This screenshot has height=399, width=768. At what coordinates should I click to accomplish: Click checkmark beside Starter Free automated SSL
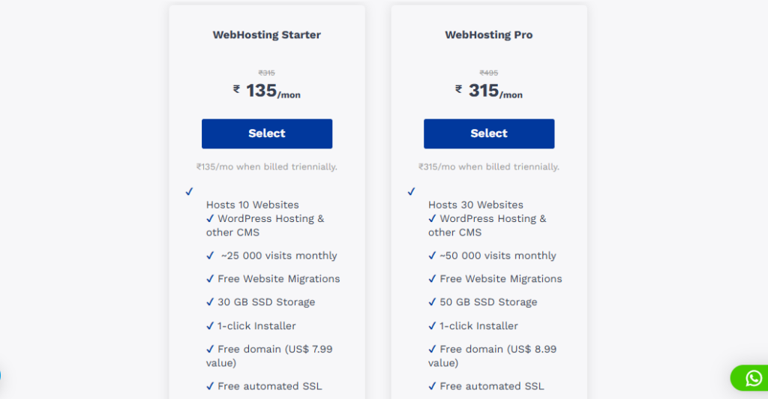tap(210, 386)
